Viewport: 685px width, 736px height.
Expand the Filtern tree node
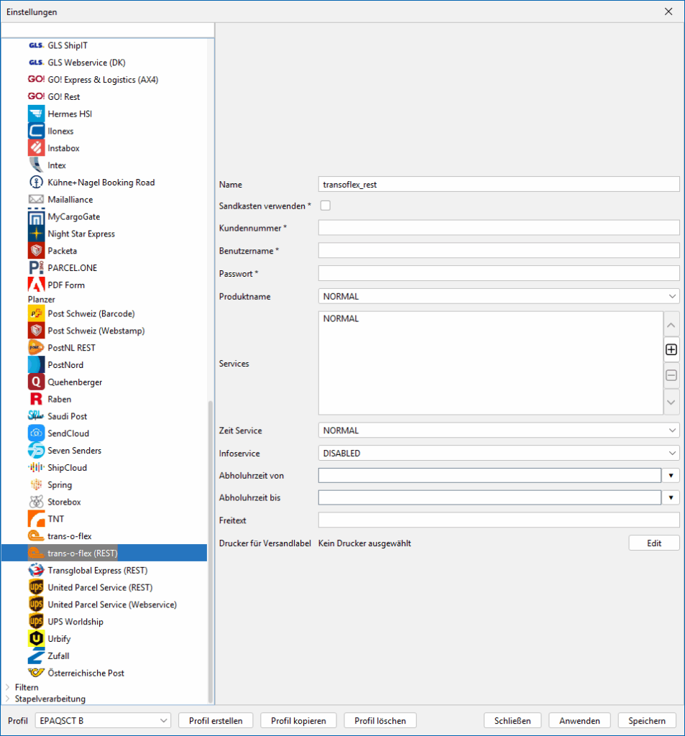(x=8, y=688)
